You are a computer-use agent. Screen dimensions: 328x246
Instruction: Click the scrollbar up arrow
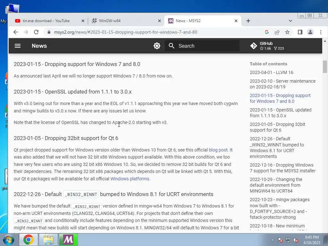coord(325,41)
